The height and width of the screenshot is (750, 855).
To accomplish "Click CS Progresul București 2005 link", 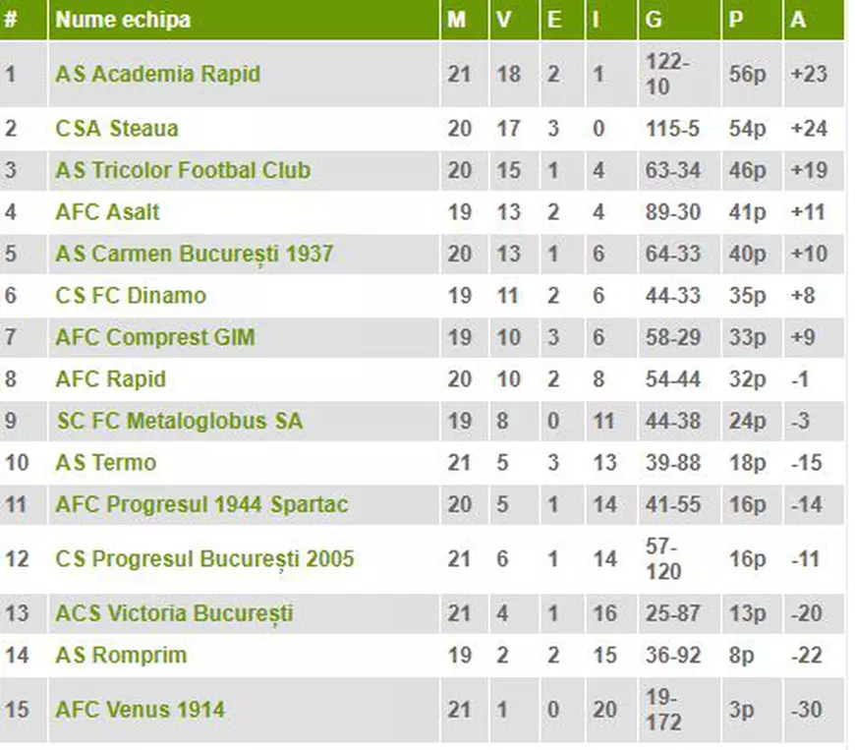I will 204,559.
